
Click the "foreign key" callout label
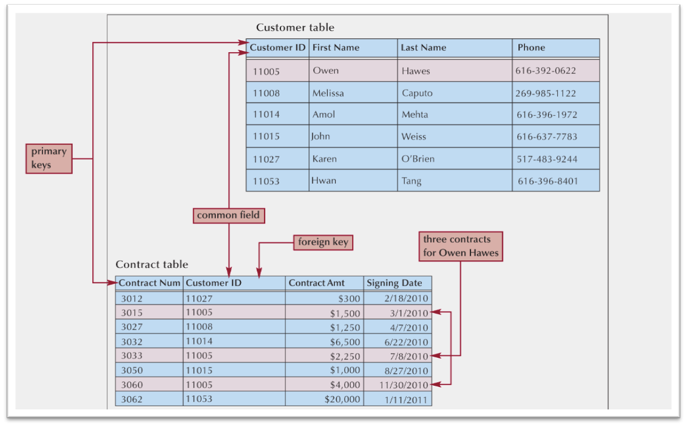pyautogui.click(x=323, y=242)
